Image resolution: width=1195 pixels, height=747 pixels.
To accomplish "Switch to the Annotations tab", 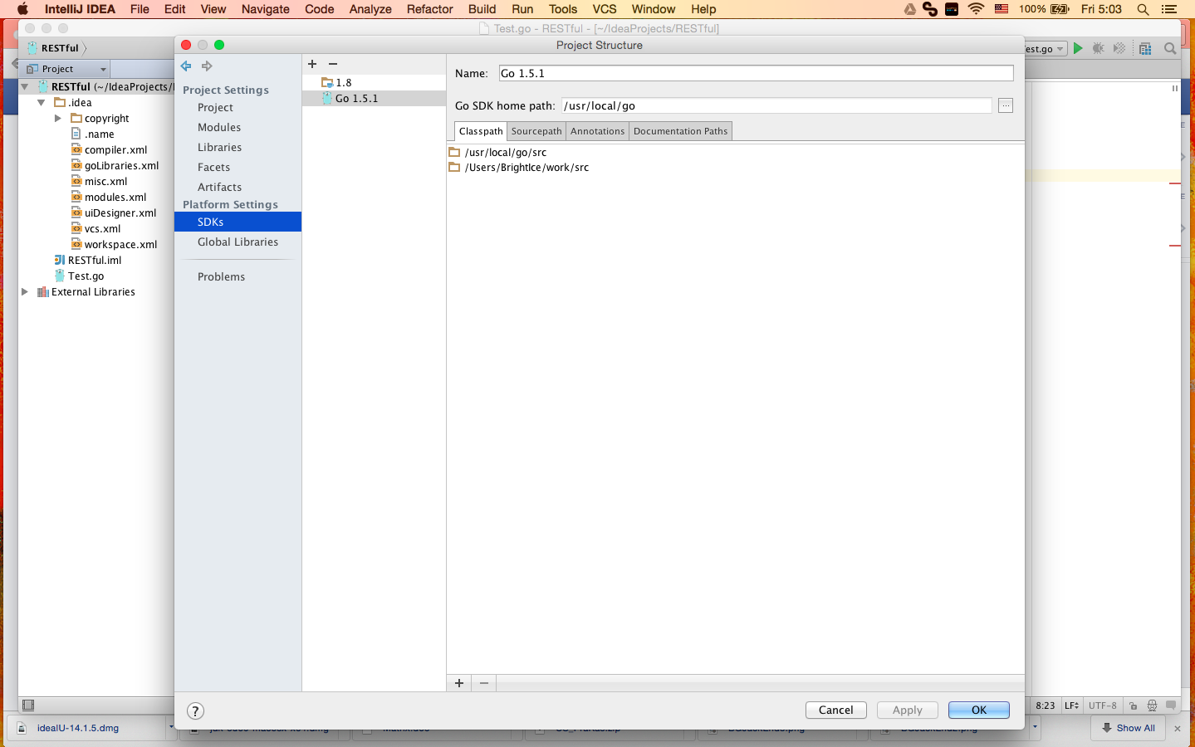I will click(x=597, y=131).
